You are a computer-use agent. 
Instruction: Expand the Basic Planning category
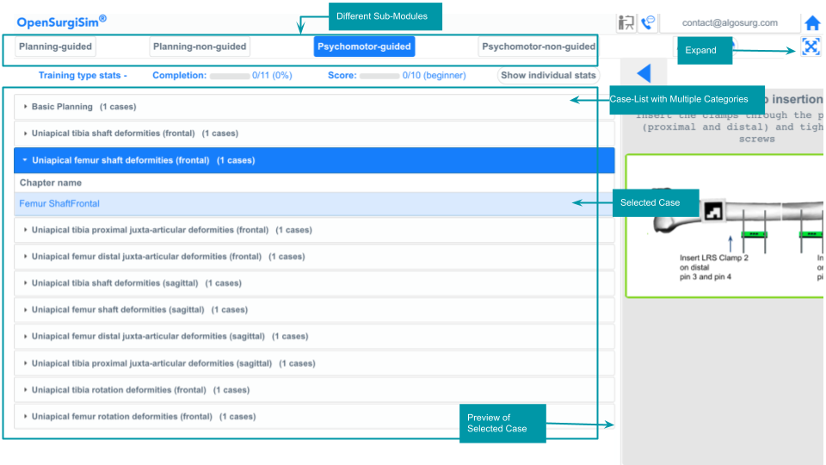(83, 107)
